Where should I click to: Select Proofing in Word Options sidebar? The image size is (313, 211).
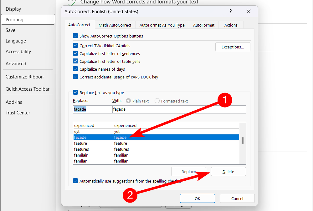coord(28,20)
